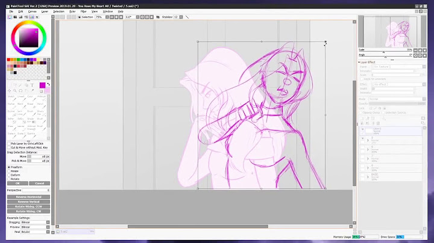Viewport: 434px width, 243px height.
Task: Select Resize transform mode
Action: coord(9,171)
